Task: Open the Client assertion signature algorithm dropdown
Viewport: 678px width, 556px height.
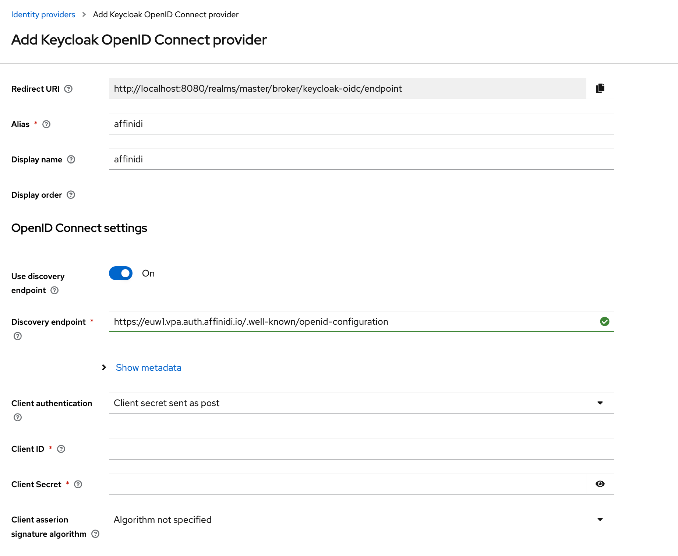Action: point(600,520)
